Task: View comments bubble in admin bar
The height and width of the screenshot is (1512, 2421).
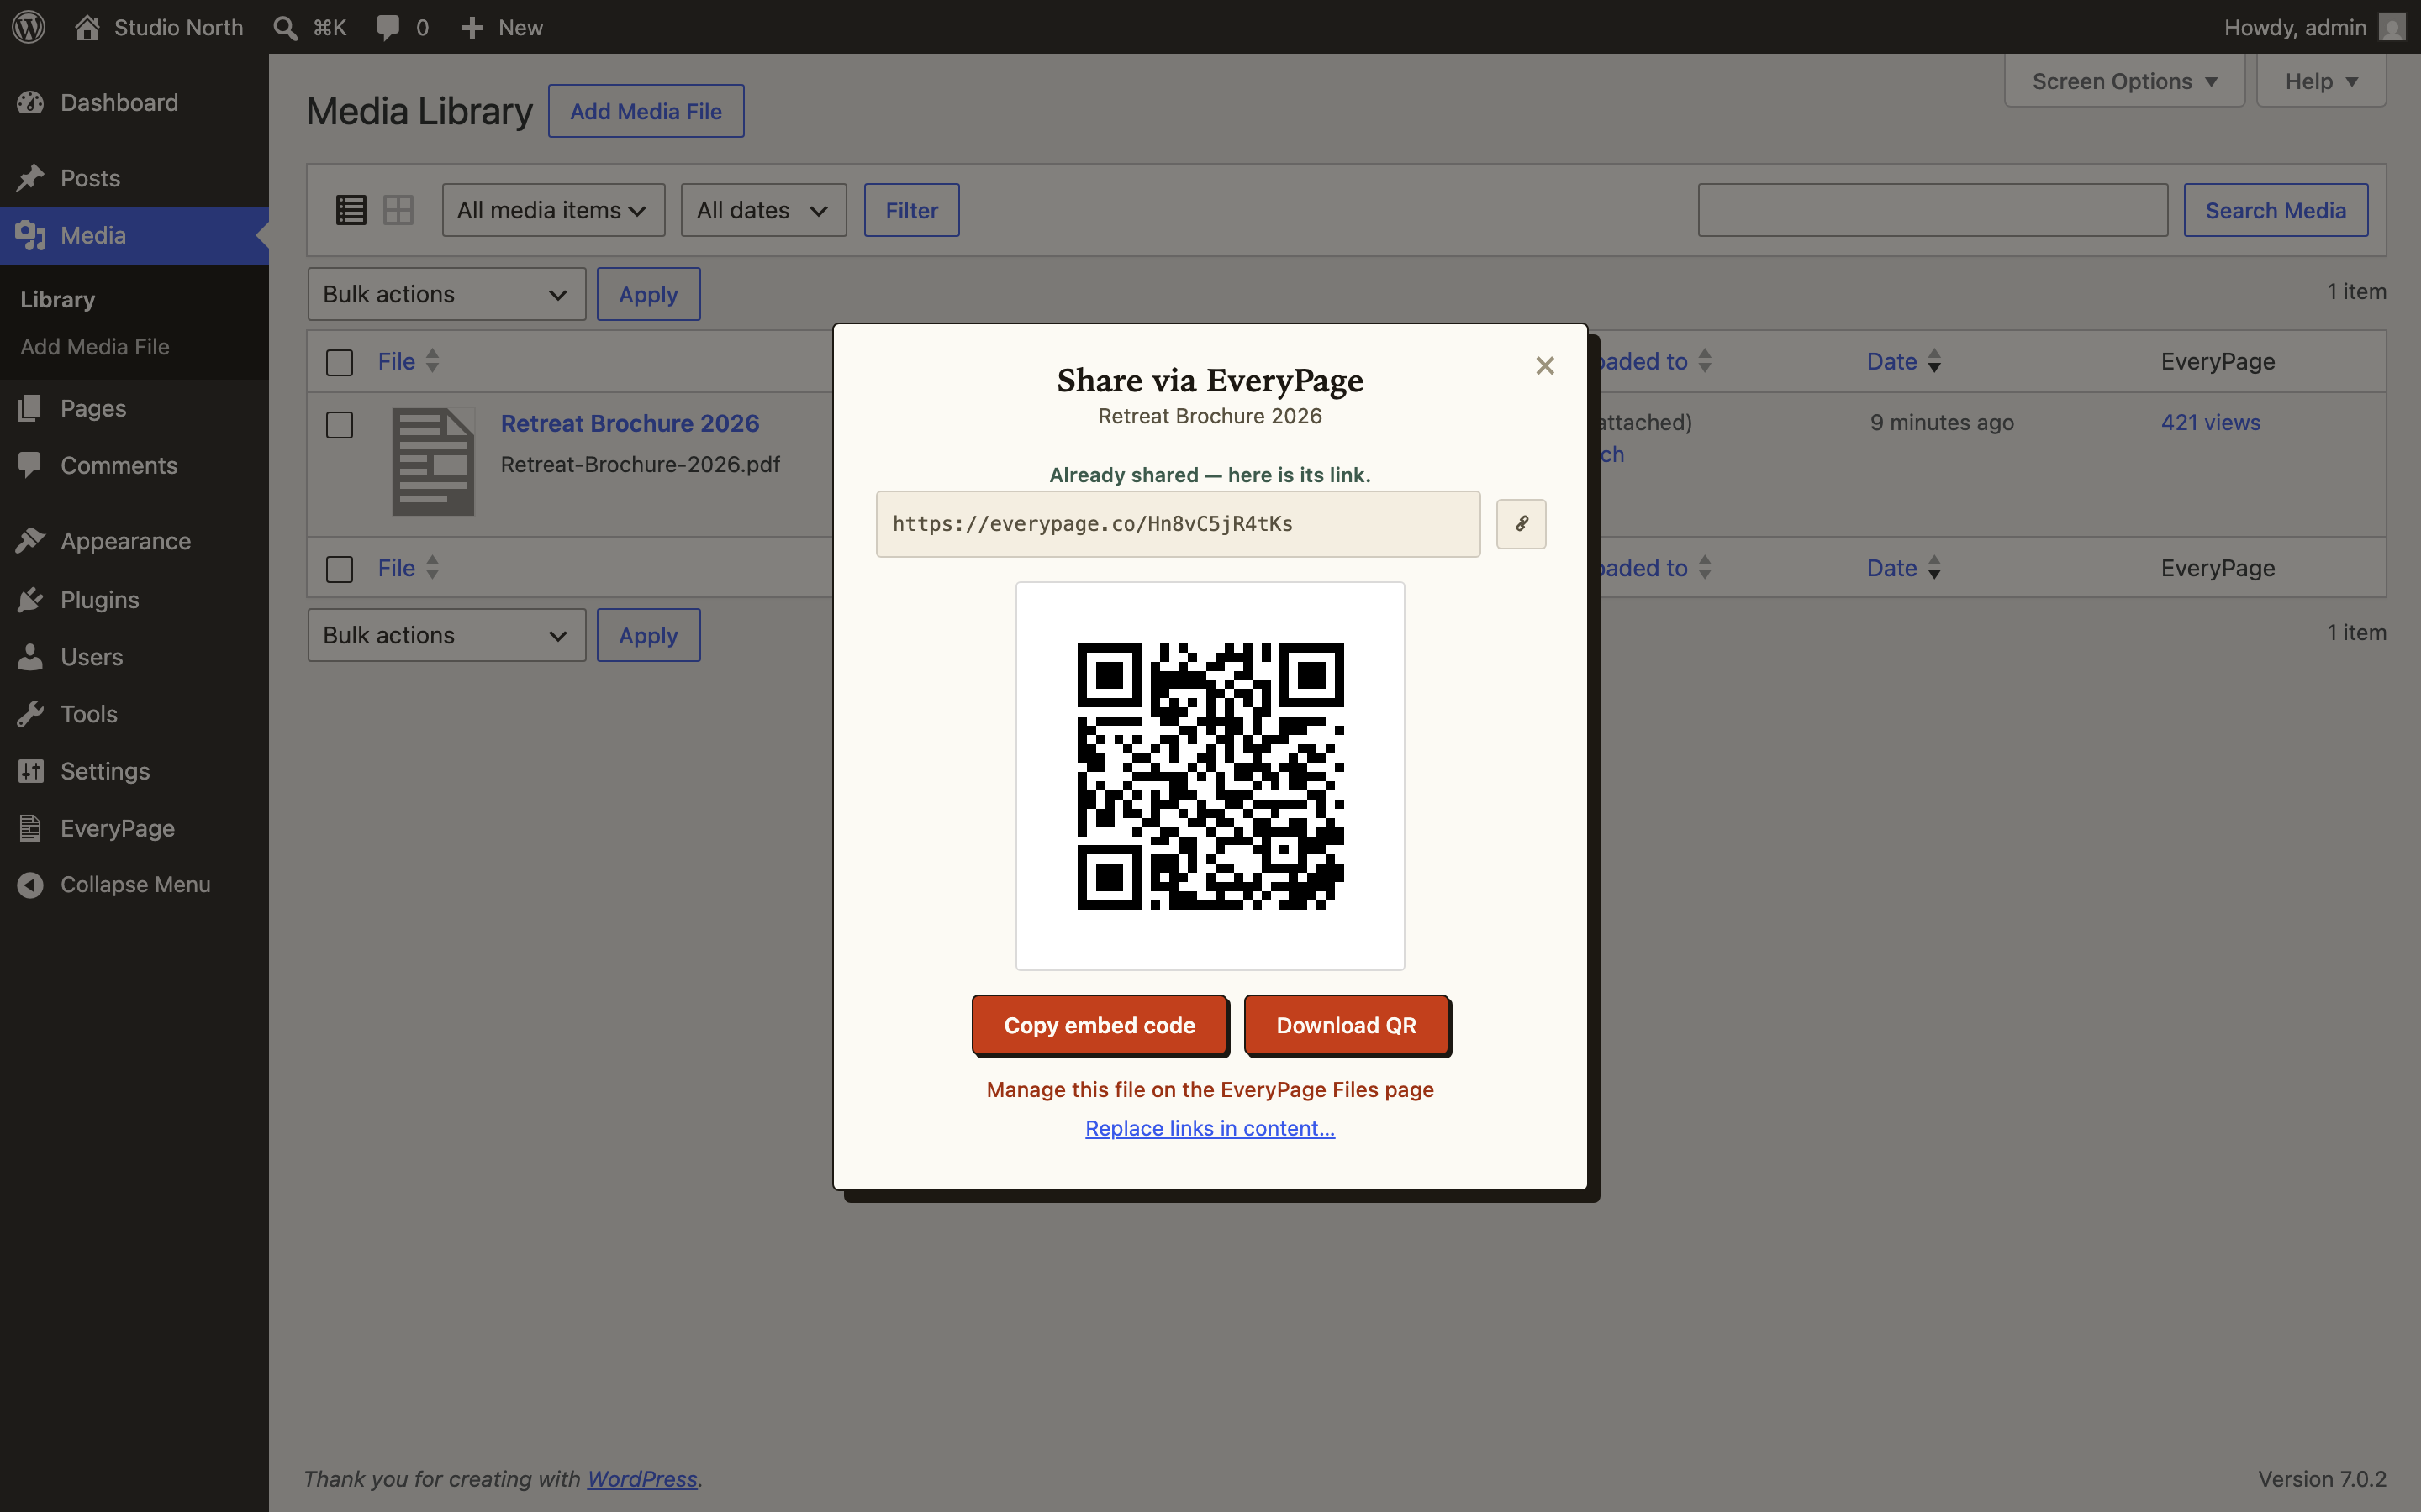Action: point(388,27)
